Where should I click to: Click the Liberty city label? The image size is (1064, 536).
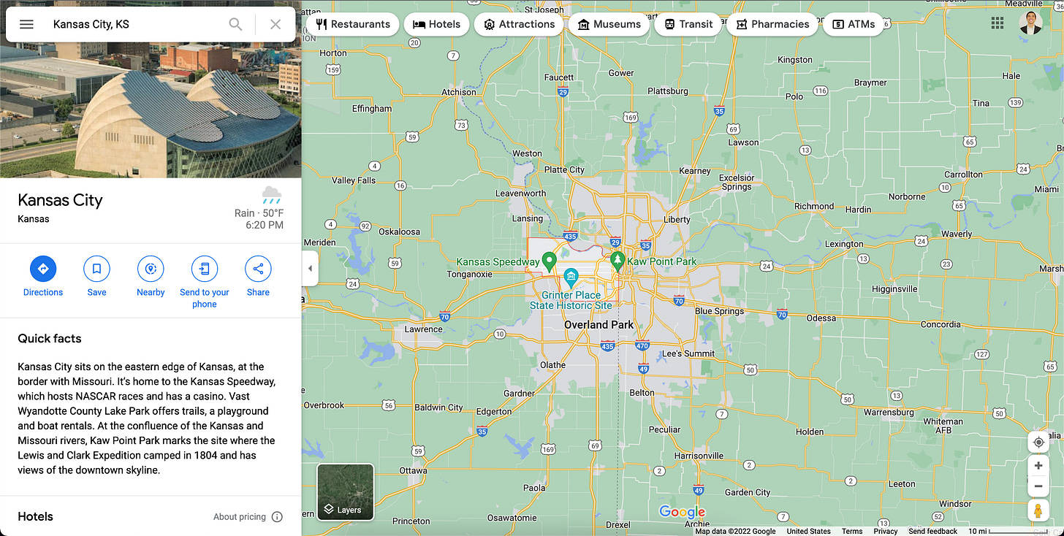[677, 220]
